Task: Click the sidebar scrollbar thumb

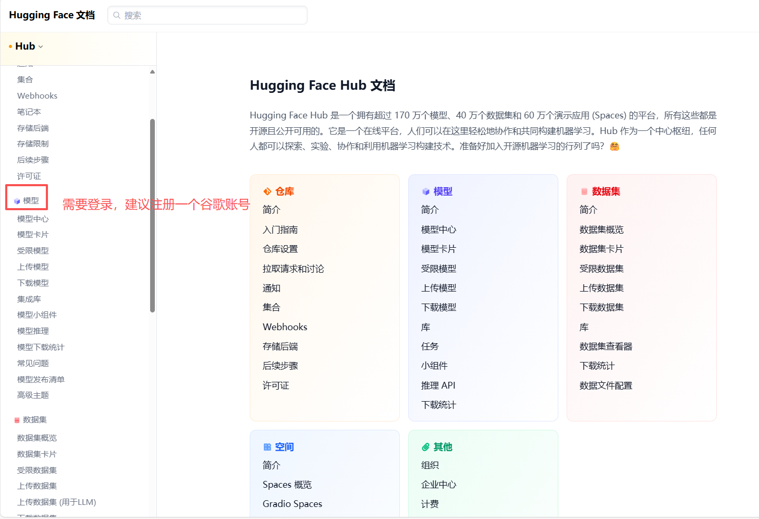Action: coord(152,215)
